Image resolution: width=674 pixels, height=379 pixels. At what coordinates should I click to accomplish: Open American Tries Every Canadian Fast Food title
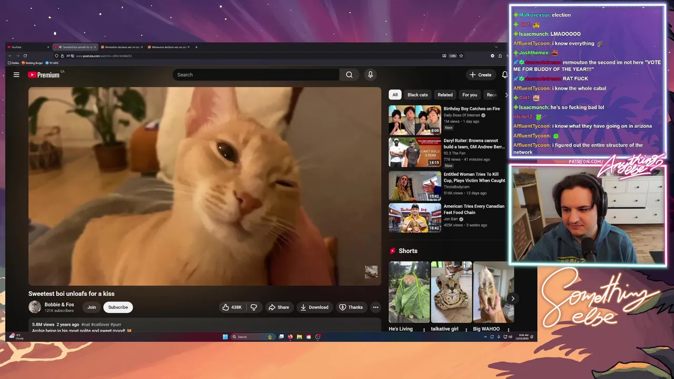click(x=474, y=210)
